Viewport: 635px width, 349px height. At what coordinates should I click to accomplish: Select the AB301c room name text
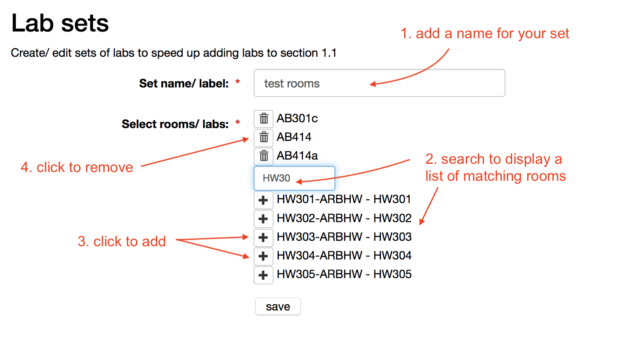tap(297, 119)
